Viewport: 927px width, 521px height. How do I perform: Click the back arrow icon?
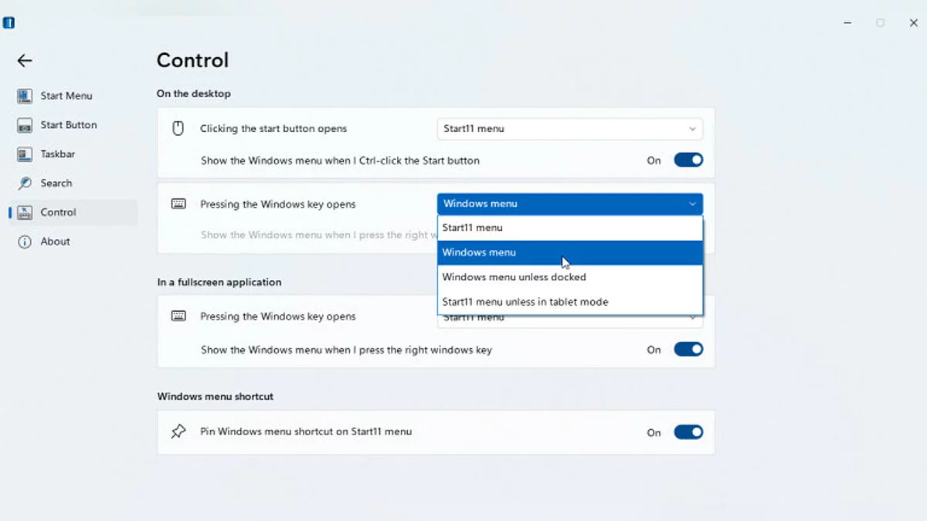coord(25,60)
